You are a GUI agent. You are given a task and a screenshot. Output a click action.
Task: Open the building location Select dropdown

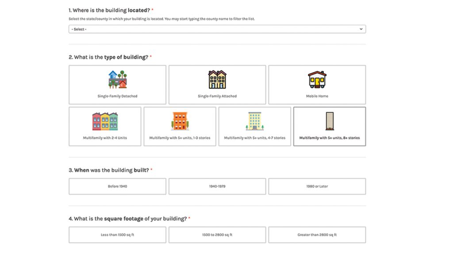pos(217,29)
